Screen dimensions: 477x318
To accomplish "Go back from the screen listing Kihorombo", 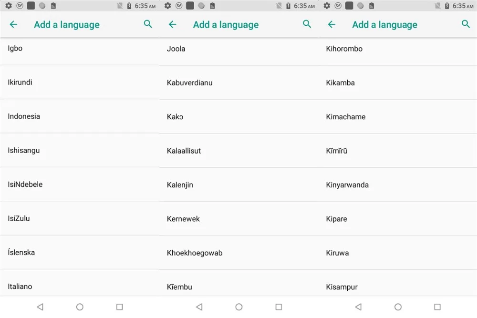I will pos(332,24).
